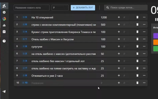
Task: Delete 'Отжиматься в уме 2 часа' lot
Action: tap(137, 75)
